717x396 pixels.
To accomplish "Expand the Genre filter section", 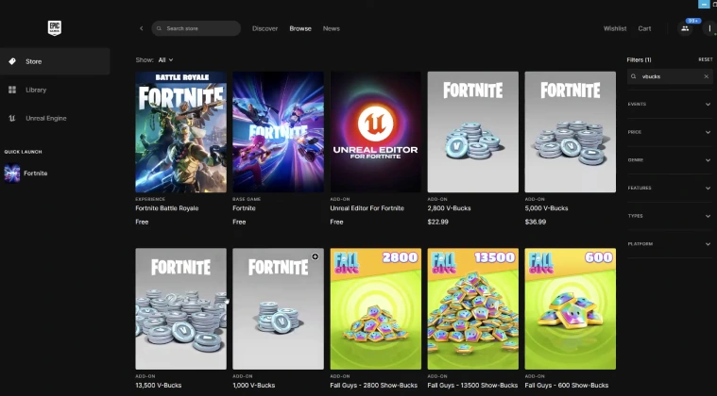I will point(670,160).
